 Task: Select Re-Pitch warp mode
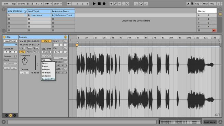(x=48, y=73)
